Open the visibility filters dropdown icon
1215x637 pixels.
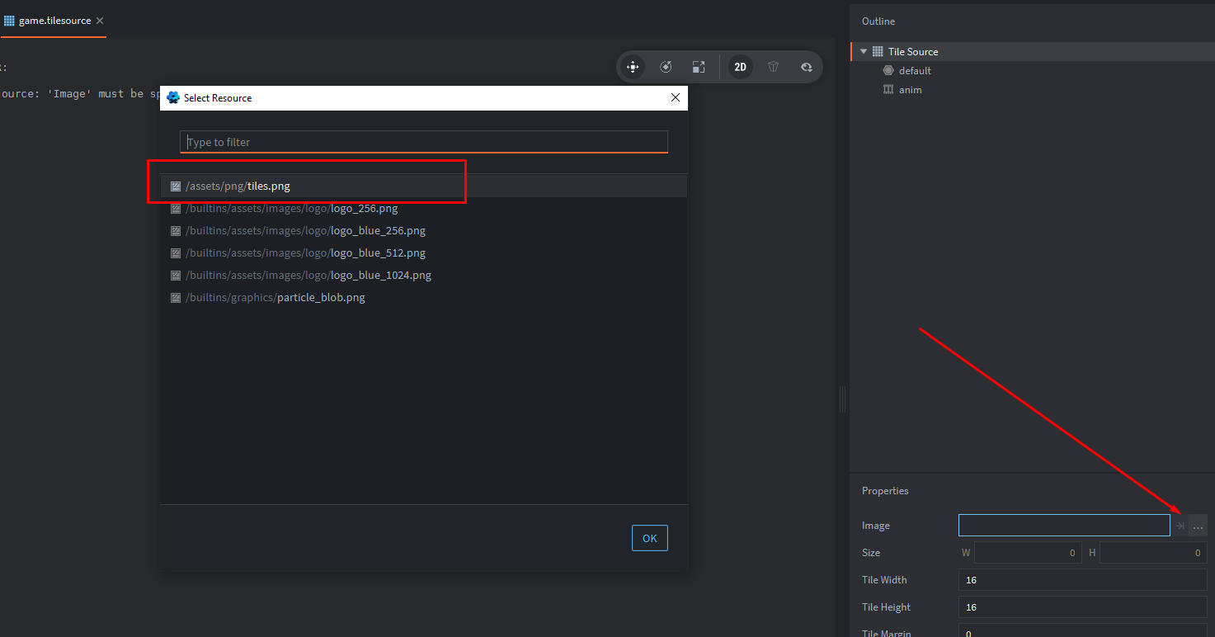click(806, 67)
